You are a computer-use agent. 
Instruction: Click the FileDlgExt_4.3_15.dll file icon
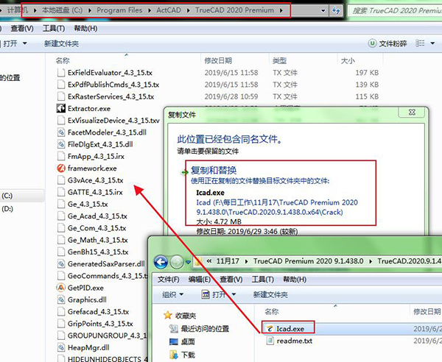click(61, 144)
